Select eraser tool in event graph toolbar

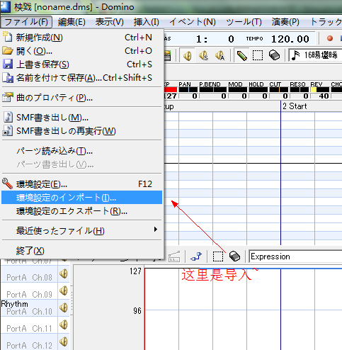(x=234, y=256)
